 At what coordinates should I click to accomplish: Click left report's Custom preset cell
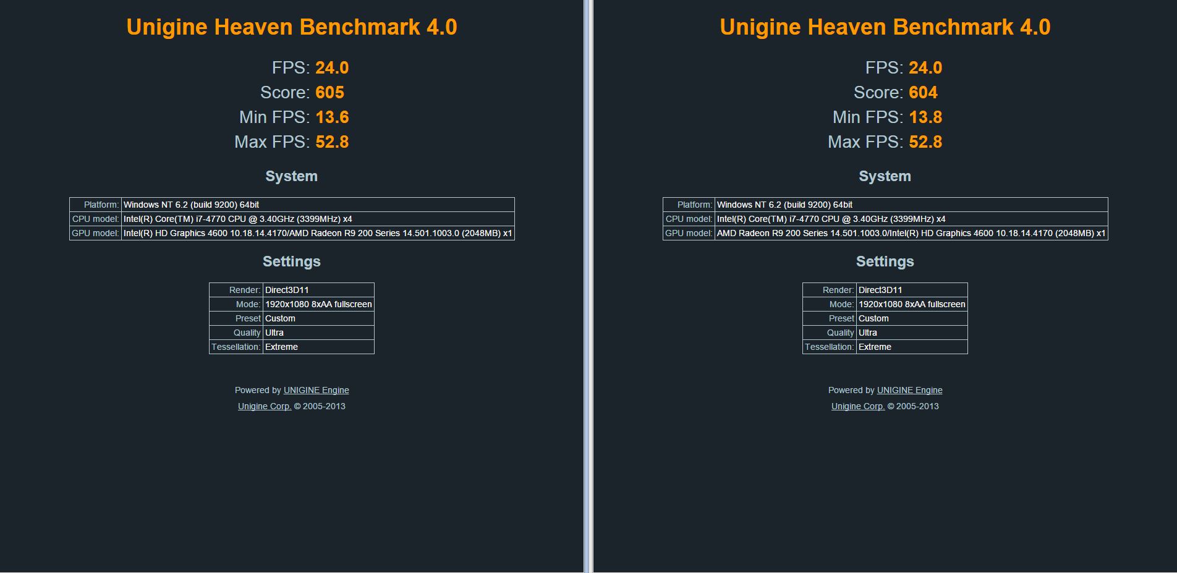coord(318,318)
